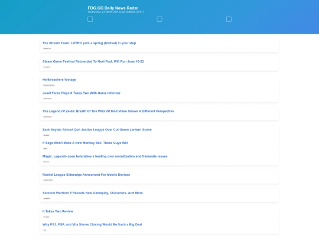Click source tag under LOTRO Stream Team headline

47,48
